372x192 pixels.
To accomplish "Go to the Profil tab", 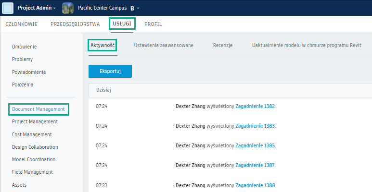I will click(x=153, y=24).
